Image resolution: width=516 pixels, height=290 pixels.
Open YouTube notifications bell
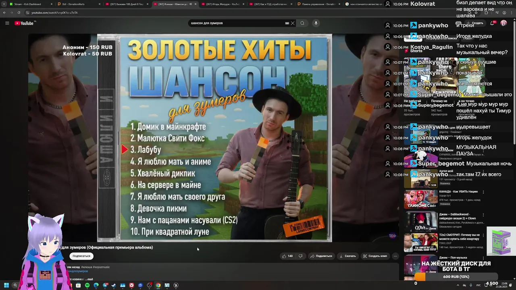pyautogui.click(x=492, y=23)
